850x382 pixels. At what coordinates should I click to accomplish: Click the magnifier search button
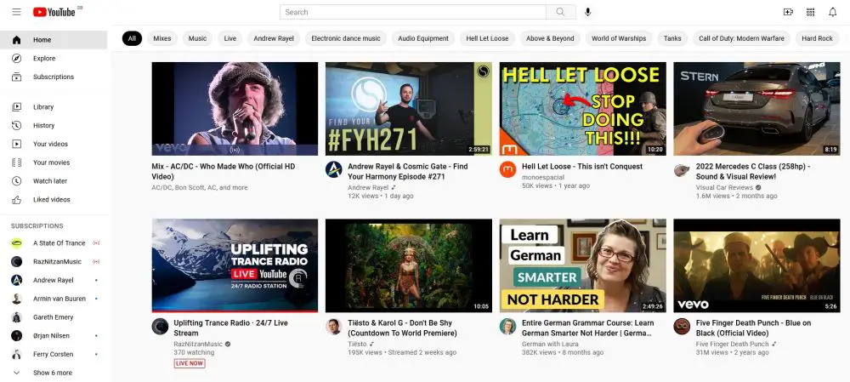click(560, 12)
